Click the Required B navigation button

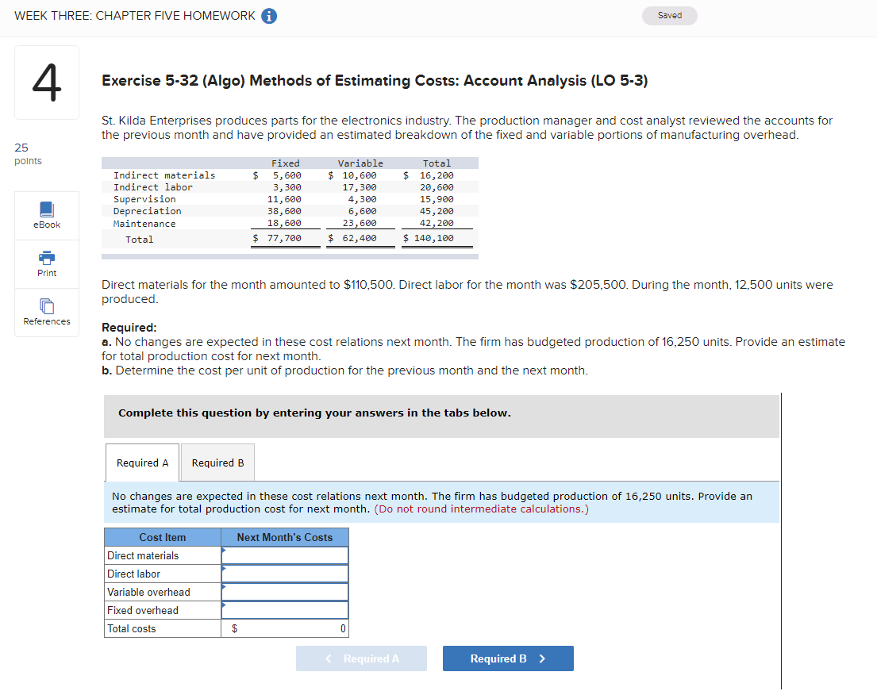click(x=508, y=658)
